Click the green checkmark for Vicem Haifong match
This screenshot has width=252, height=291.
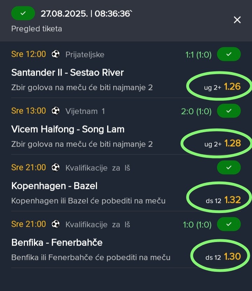[229, 111]
